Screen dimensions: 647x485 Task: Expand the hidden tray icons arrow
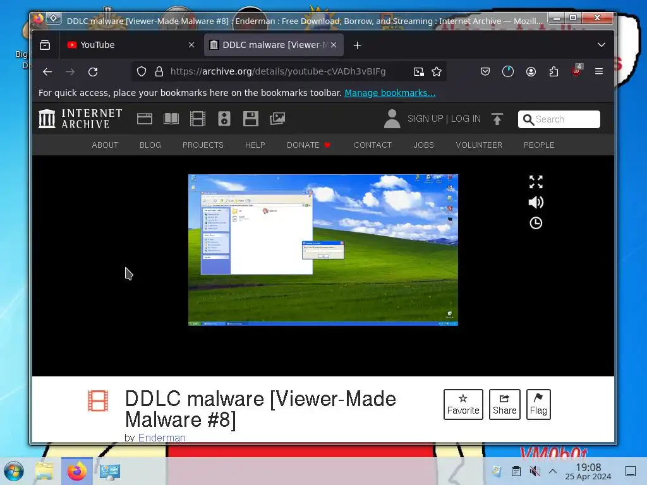click(x=553, y=471)
